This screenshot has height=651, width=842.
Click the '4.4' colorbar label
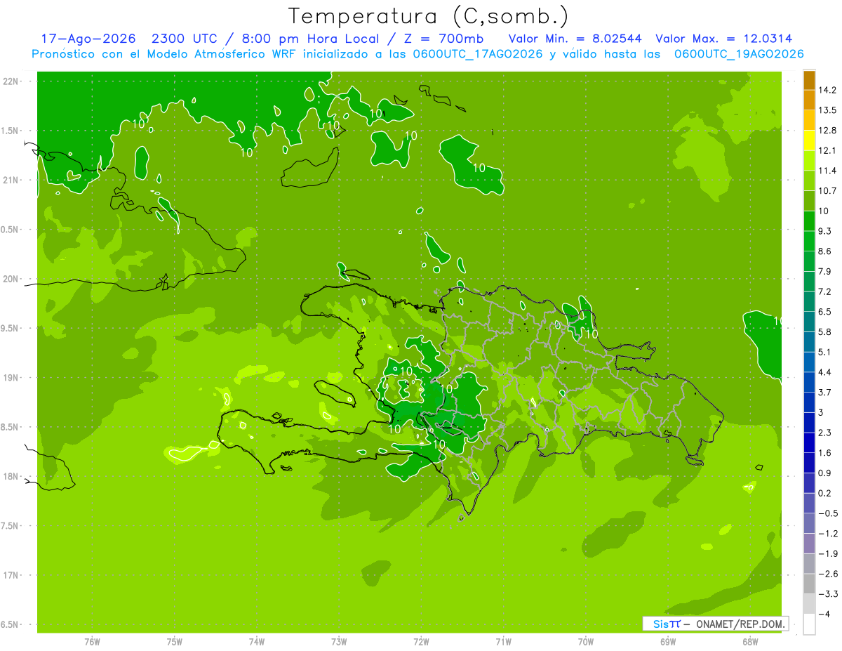pos(824,372)
